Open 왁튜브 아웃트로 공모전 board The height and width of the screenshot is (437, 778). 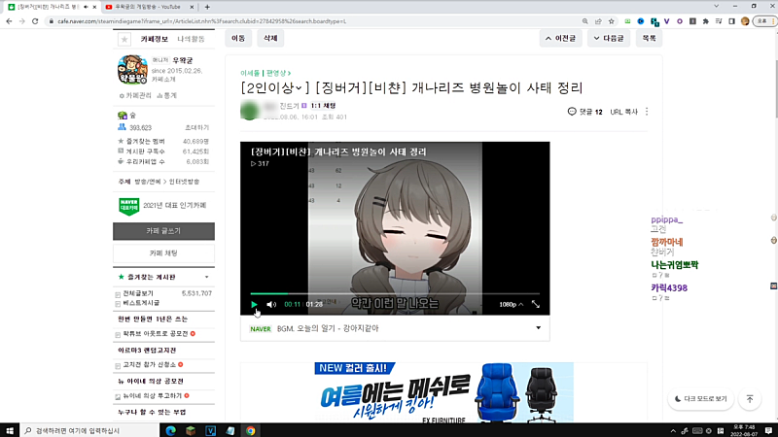tap(156, 334)
